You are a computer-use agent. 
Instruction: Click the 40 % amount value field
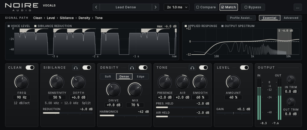tap(233, 97)
